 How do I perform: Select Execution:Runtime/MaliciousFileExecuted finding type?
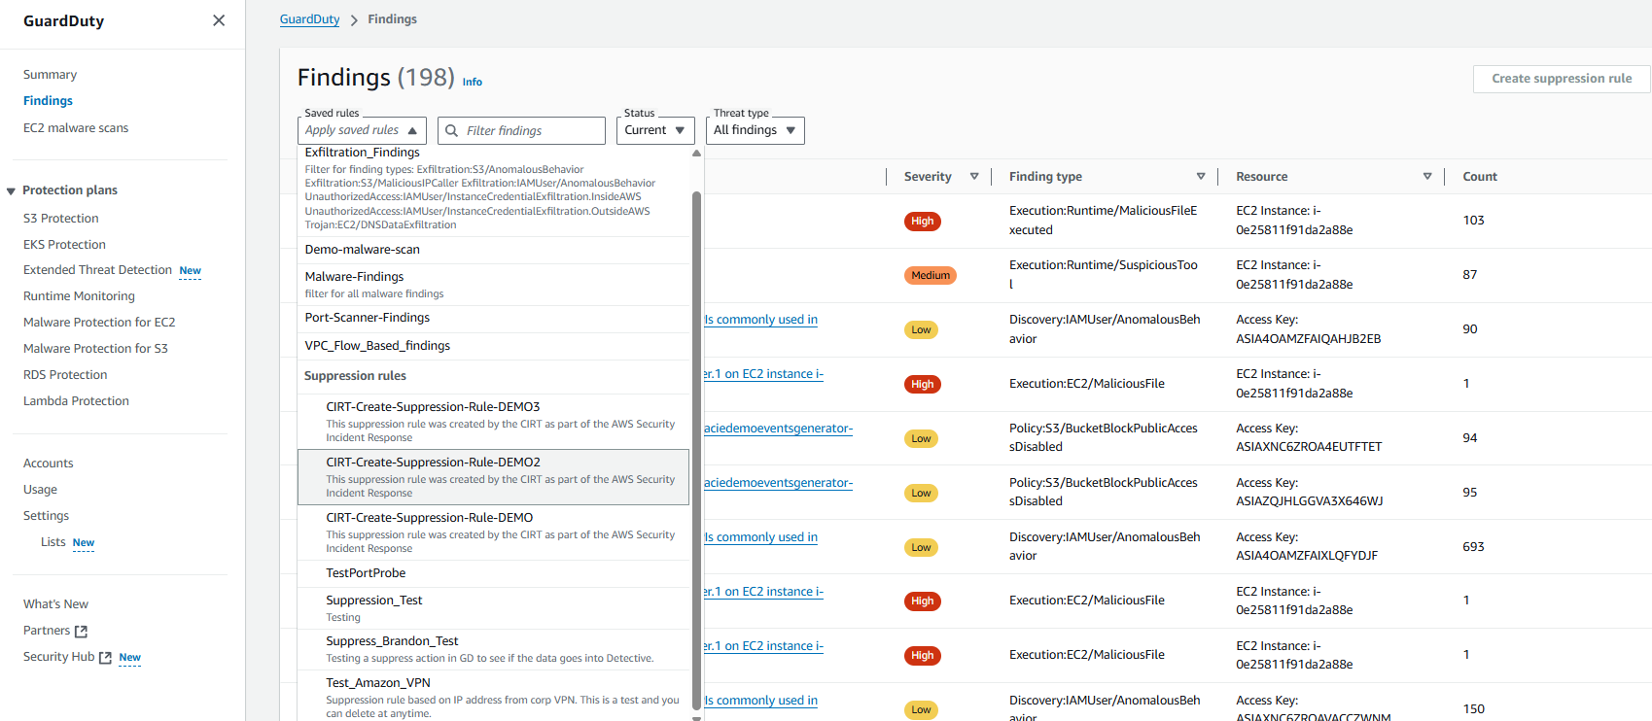tap(1103, 221)
